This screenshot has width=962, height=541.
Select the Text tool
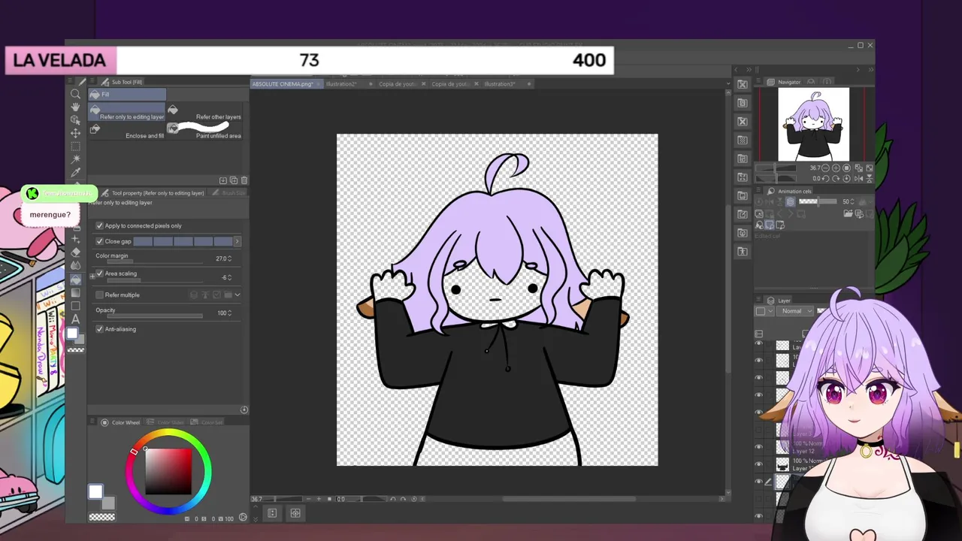(x=75, y=319)
